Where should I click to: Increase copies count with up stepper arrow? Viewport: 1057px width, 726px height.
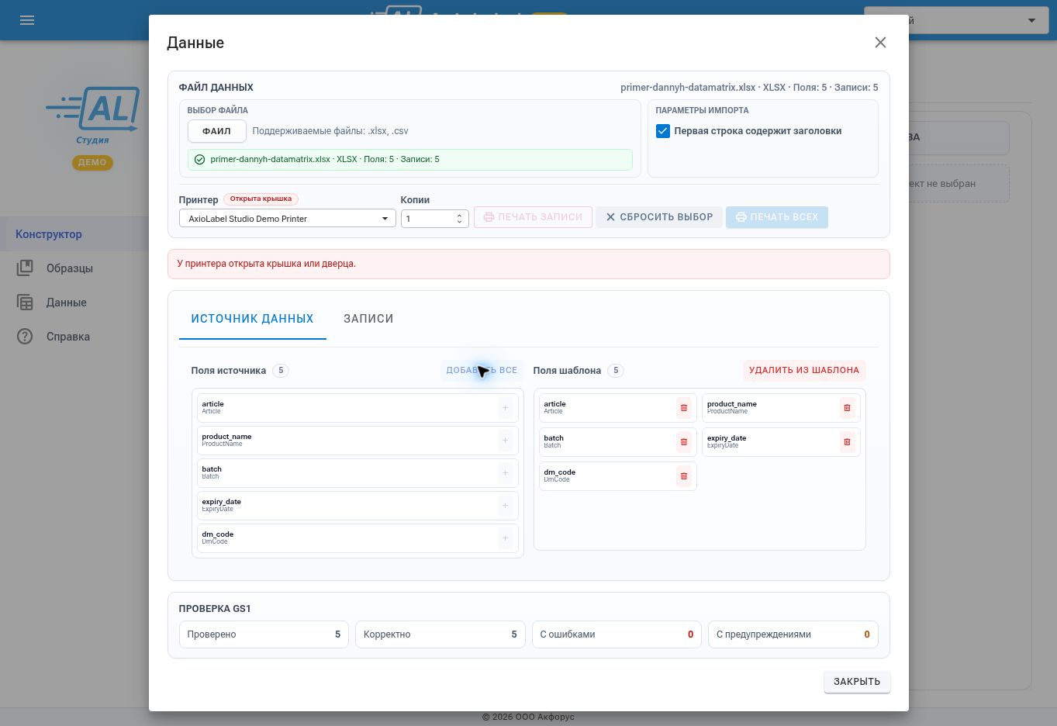point(459,216)
